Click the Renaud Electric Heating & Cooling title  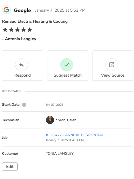coord(35,21)
